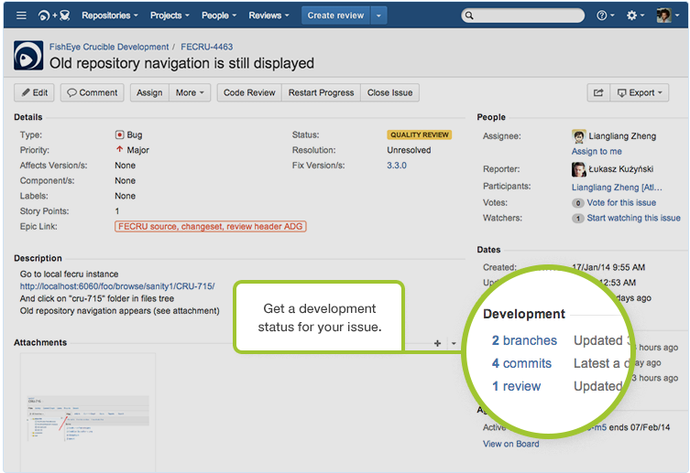Click the QUALITY REVIEW status badge

(x=420, y=134)
